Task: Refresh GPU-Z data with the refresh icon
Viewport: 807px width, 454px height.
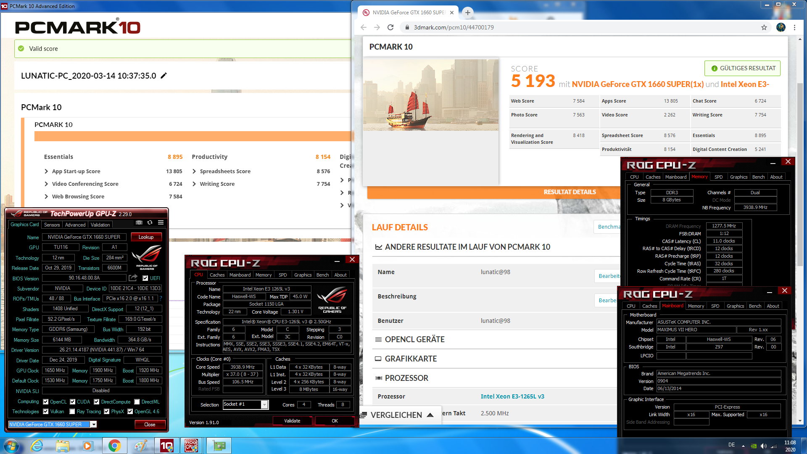Action: pos(150,222)
